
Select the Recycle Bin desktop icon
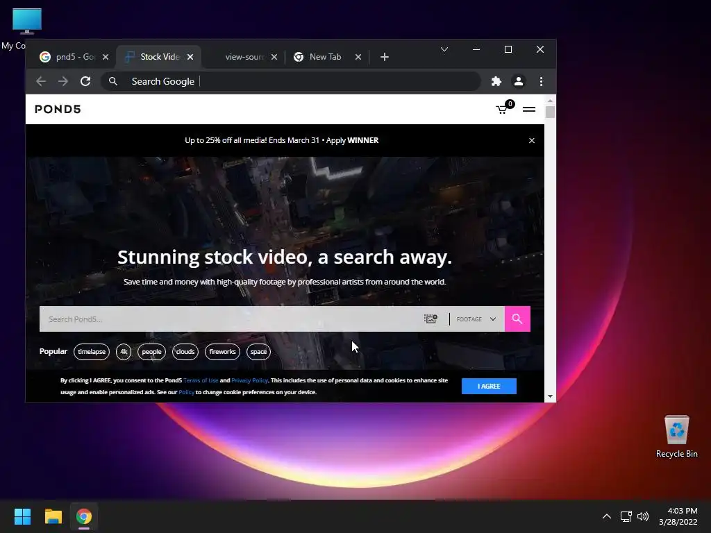(676, 437)
